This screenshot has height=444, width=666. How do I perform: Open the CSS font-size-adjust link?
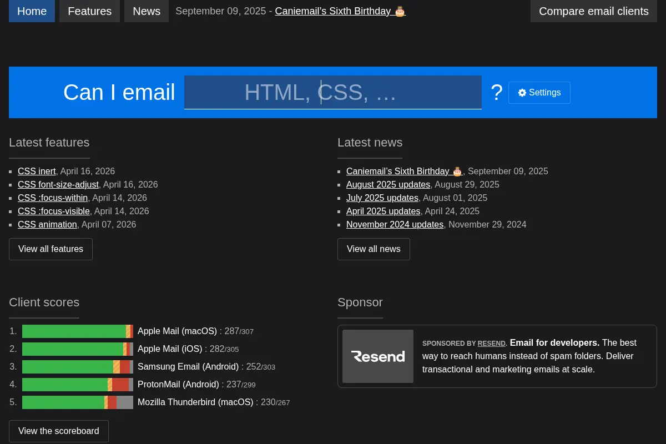click(58, 184)
